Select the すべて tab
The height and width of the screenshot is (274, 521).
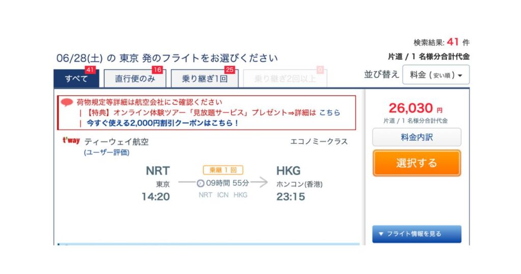tap(76, 79)
